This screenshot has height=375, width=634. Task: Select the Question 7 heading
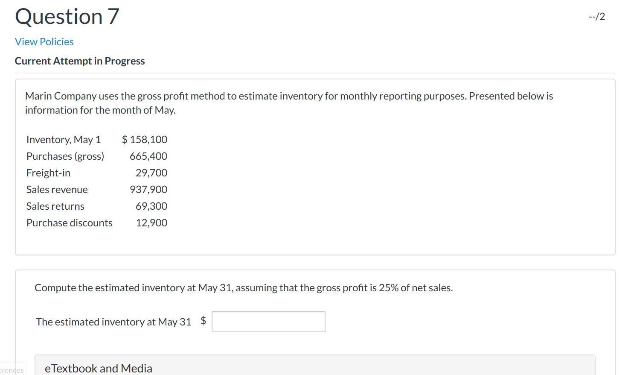pyautogui.click(x=67, y=16)
